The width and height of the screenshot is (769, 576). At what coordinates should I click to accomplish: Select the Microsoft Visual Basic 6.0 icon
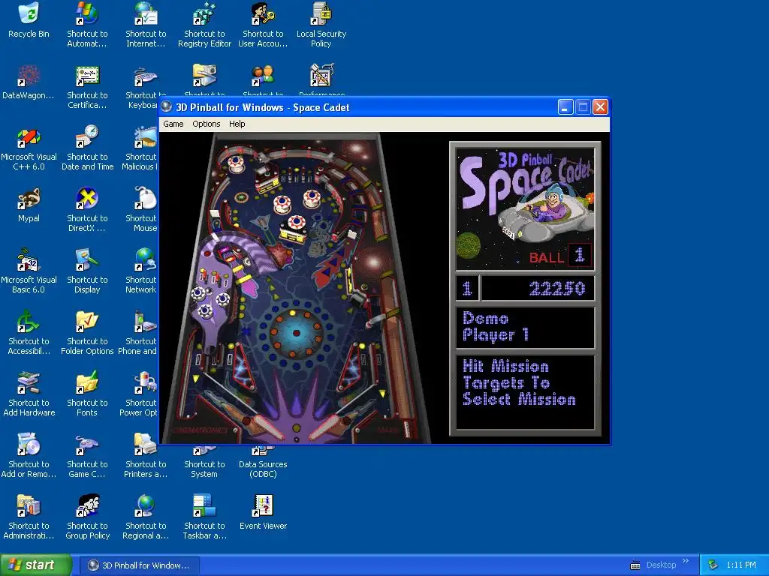coord(29,271)
